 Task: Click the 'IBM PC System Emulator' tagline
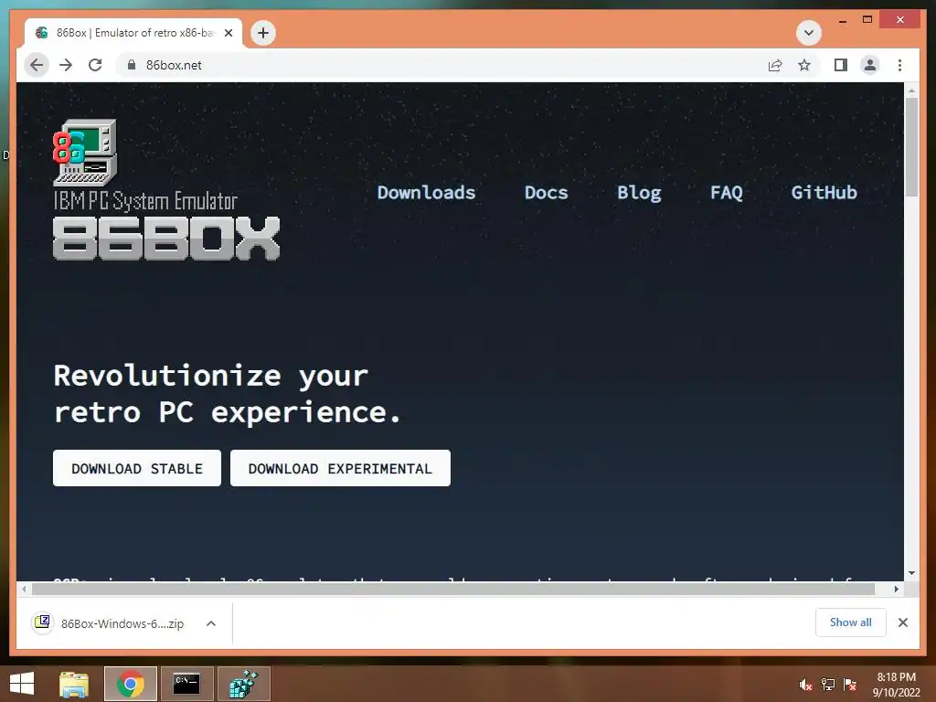(145, 201)
